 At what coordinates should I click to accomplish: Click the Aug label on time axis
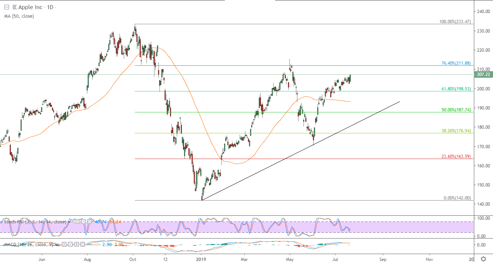[87, 259]
